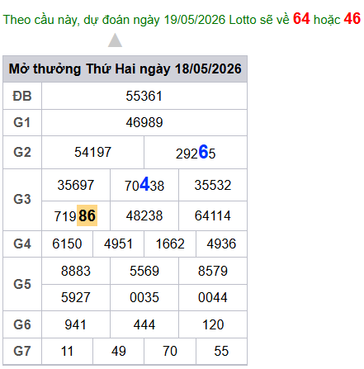Click the G4 number 4936
This screenshot has height=369, width=364.
pyautogui.click(x=221, y=244)
